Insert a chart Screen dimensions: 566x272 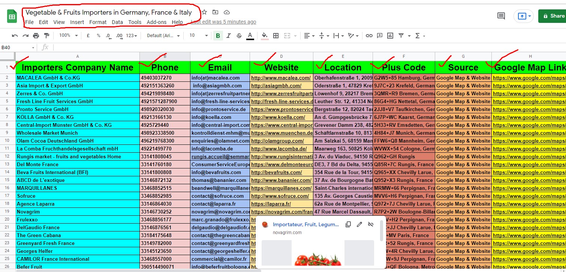point(390,36)
